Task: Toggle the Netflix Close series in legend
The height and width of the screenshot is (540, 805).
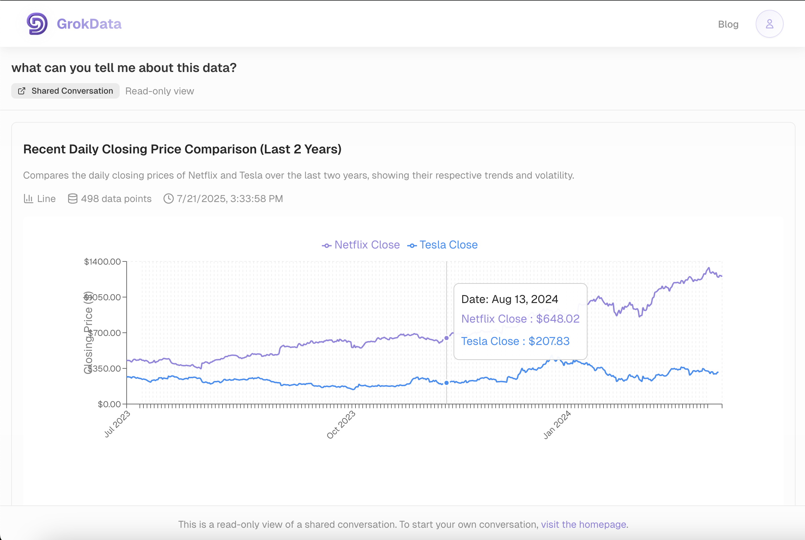Action: 361,245
